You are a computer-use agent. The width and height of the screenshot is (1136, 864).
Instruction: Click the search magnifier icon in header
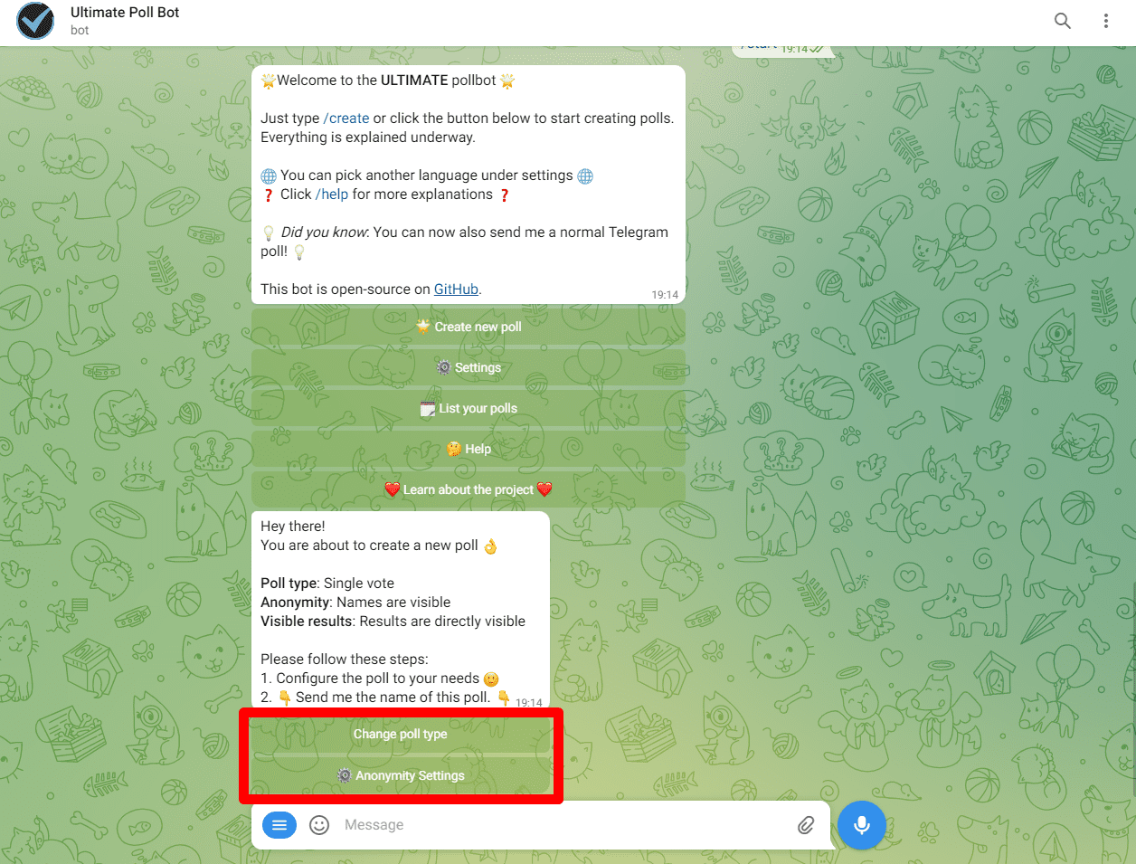click(1063, 21)
